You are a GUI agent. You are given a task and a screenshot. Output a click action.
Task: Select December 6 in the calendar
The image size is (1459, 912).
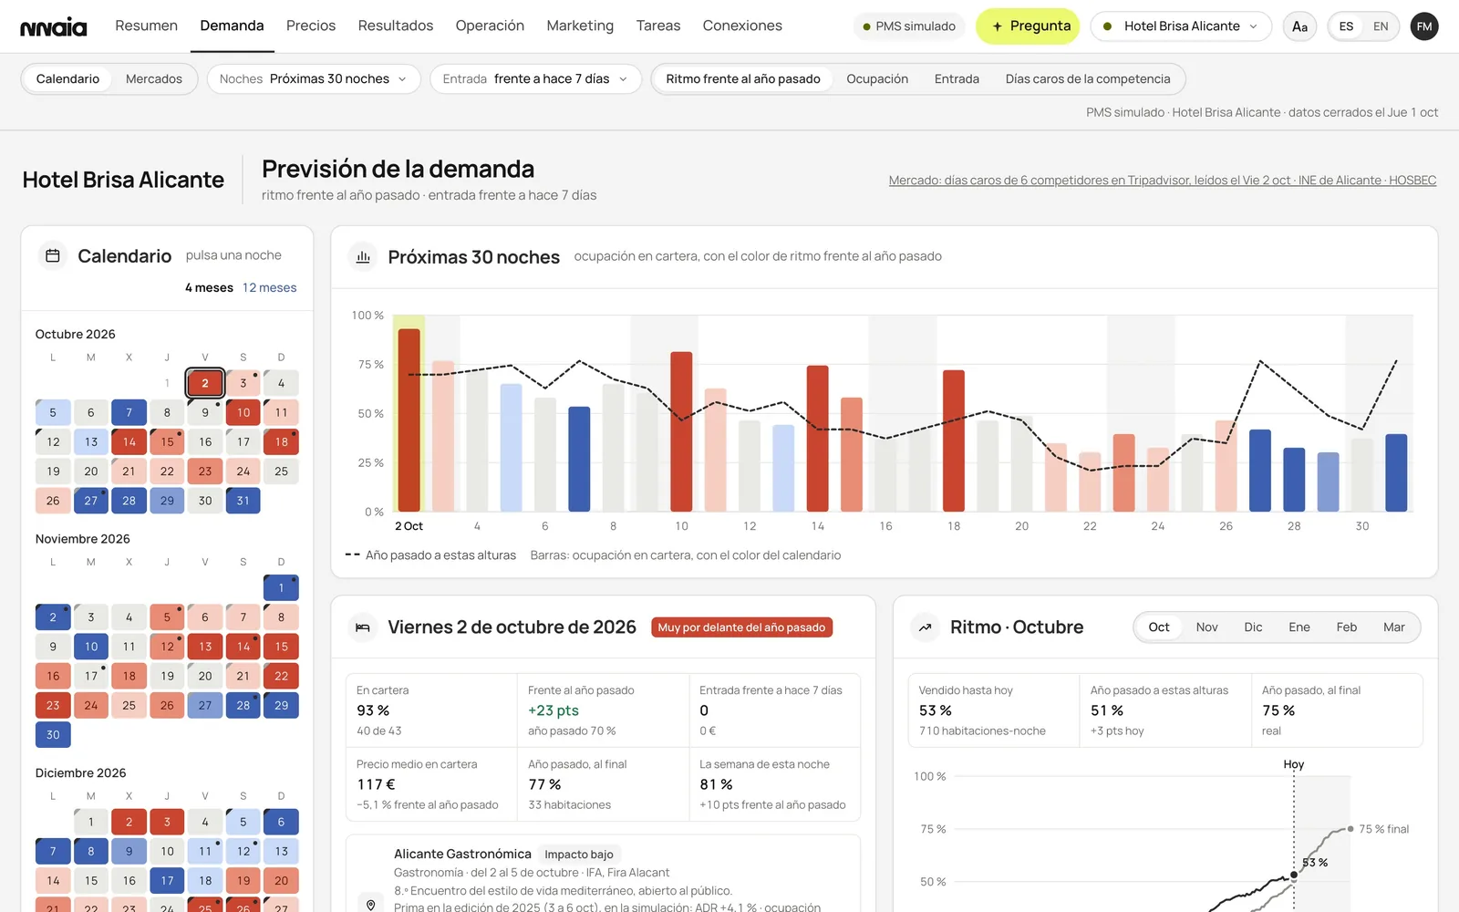[281, 822]
